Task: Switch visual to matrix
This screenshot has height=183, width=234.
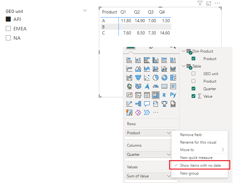Action: [x=156, y=95]
